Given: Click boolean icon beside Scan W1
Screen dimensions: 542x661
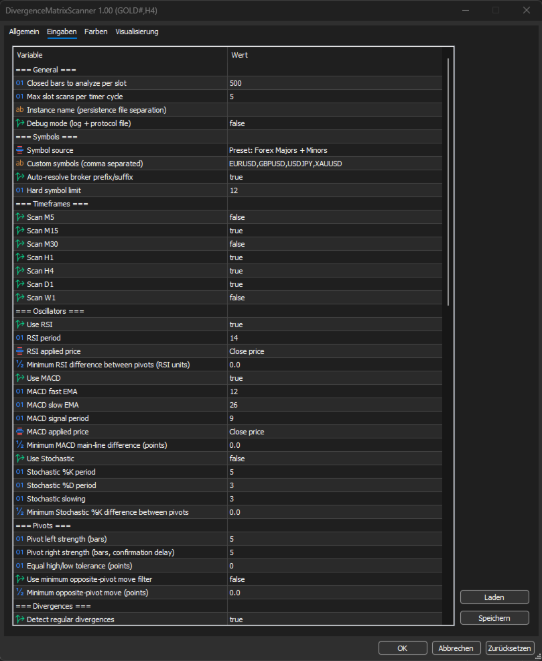Looking at the screenshot, I should pyautogui.click(x=20, y=298).
